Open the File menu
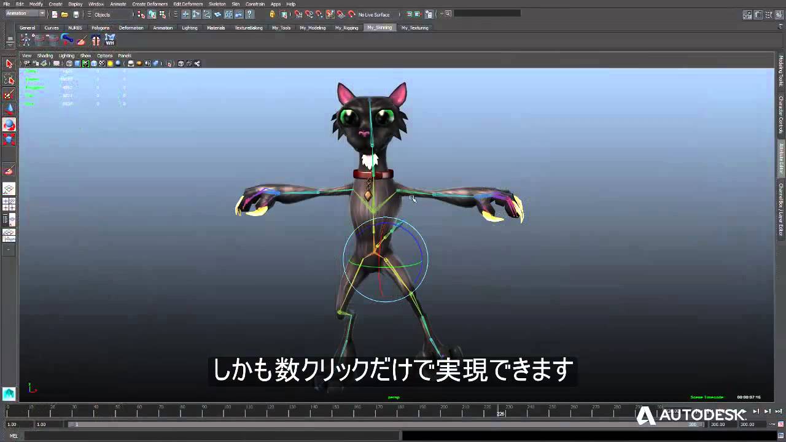The height and width of the screenshot is (442, 786). (6, 4)
